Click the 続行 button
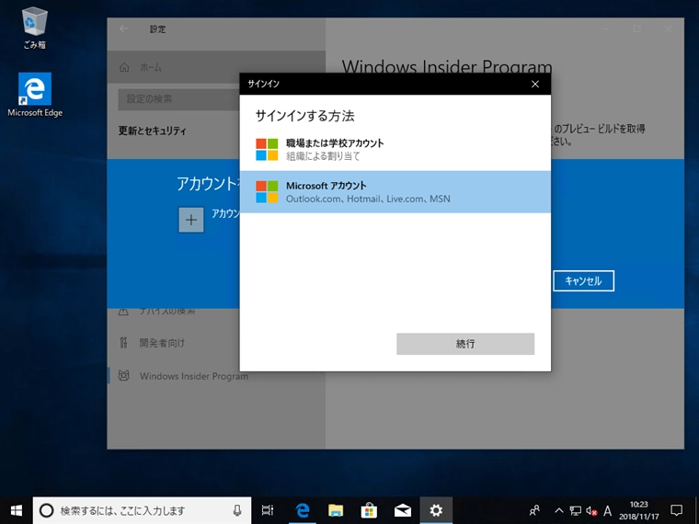Viewport: 699px width, 524px height. tap(465, 344)
